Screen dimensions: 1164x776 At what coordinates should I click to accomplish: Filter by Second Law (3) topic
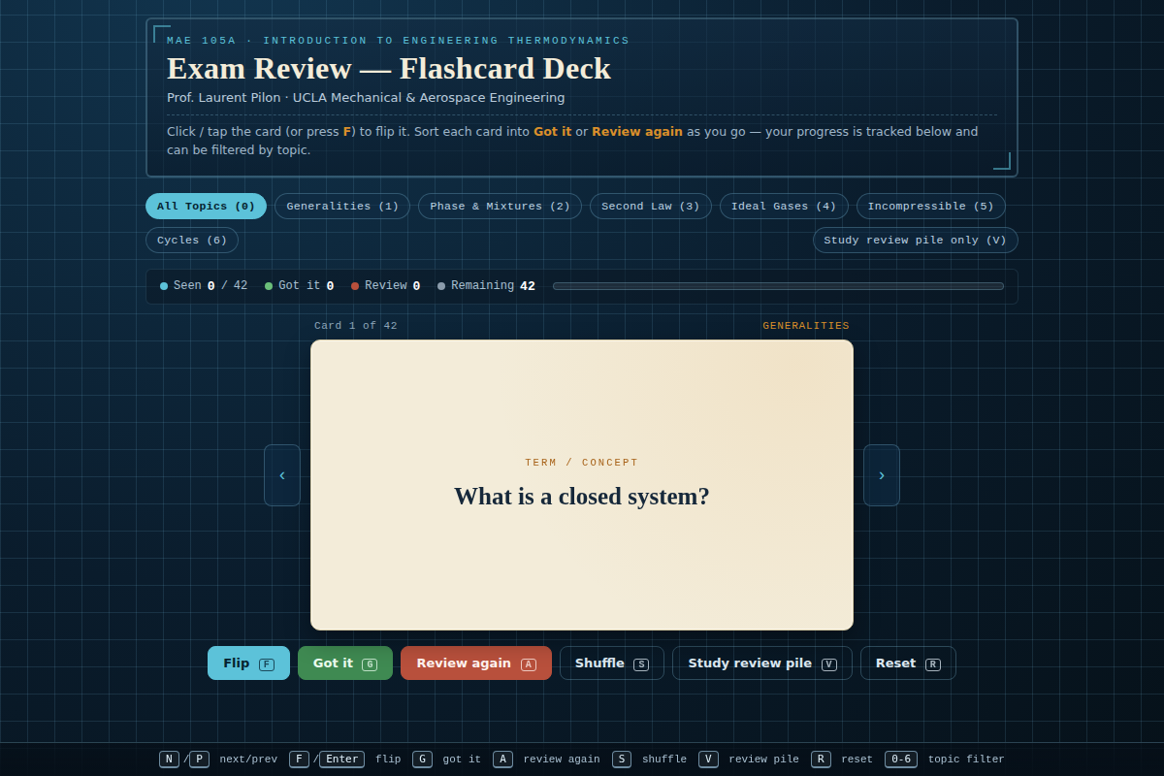tap(651, 206)
